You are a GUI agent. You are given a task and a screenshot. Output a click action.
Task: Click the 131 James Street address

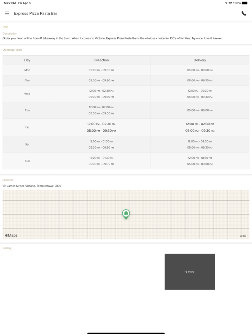(x=32, y=186)
